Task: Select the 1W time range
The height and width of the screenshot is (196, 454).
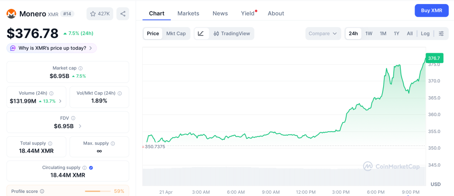Action: click(x=369, y=34)
